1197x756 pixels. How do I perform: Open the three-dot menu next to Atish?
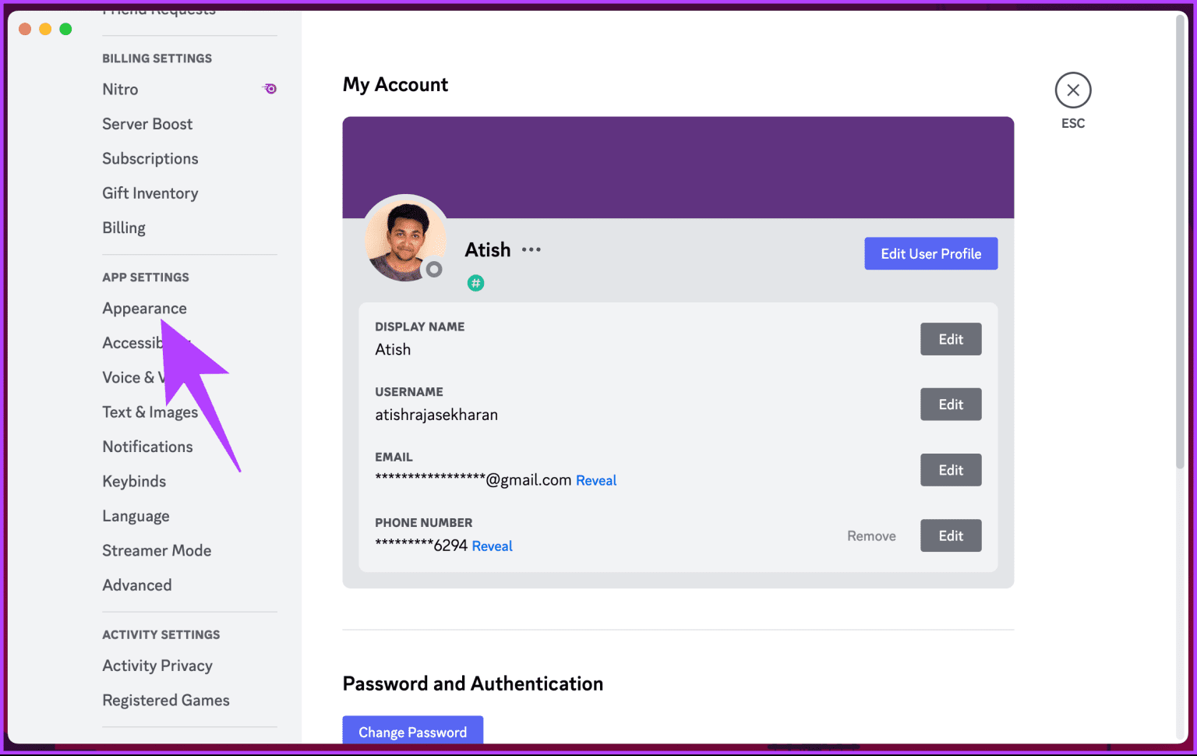tap(531, 249)
